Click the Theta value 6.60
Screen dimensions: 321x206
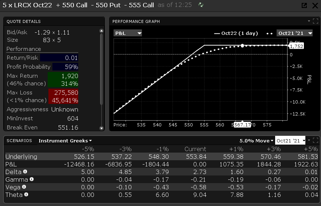click(x=162, y=195)
